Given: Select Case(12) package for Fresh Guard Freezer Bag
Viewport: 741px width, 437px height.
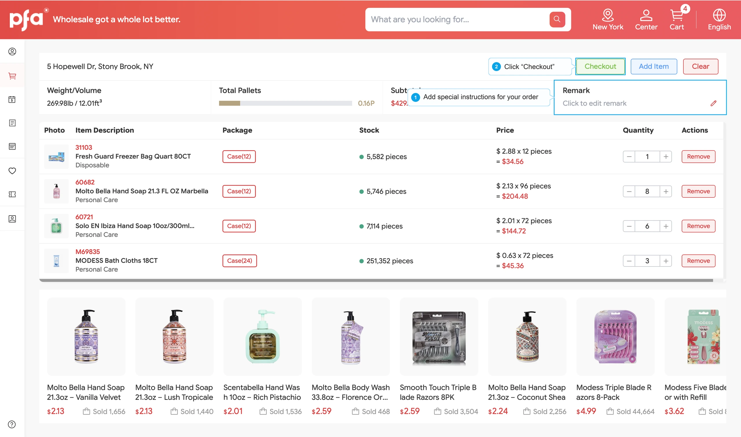Looking at the screenshot, I should click(x=239, y=157).
